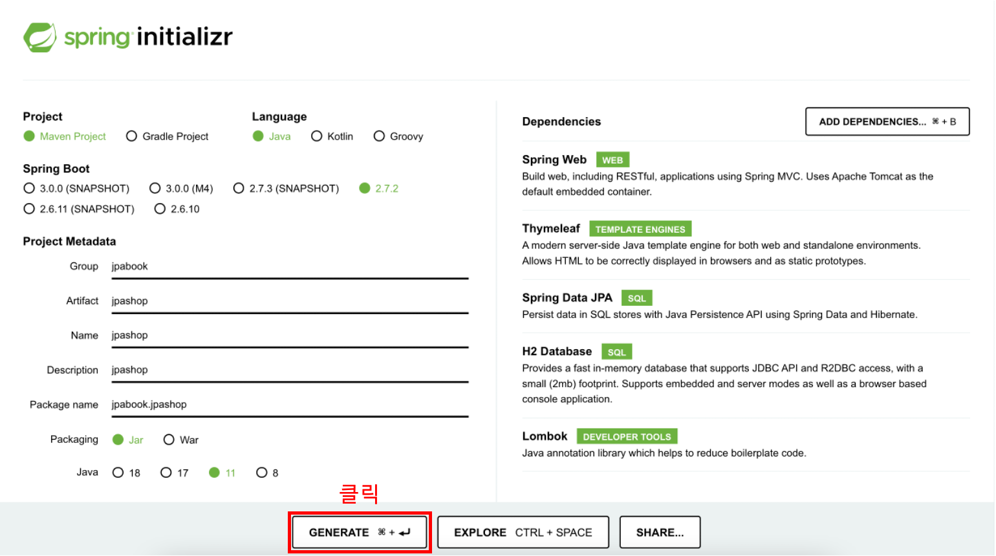Select War packaging option
This screenshot has height=556, width=996.
coord(169,440)
